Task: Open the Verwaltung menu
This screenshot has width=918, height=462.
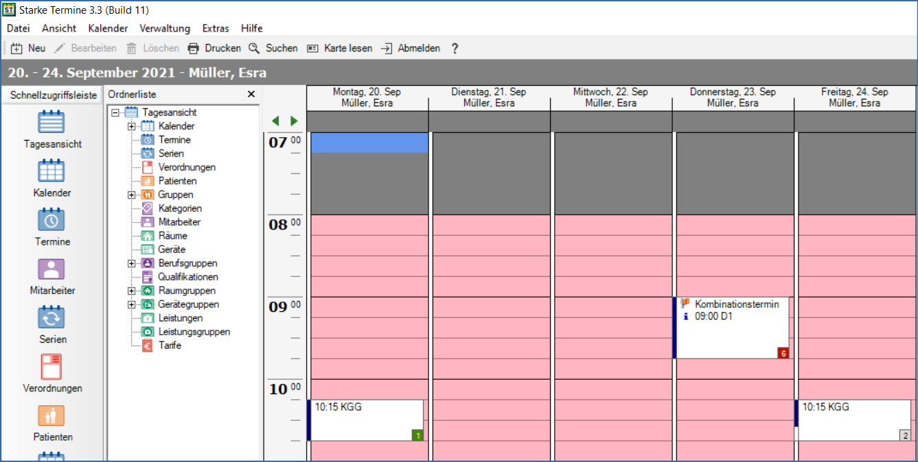Action: [163, 28]
